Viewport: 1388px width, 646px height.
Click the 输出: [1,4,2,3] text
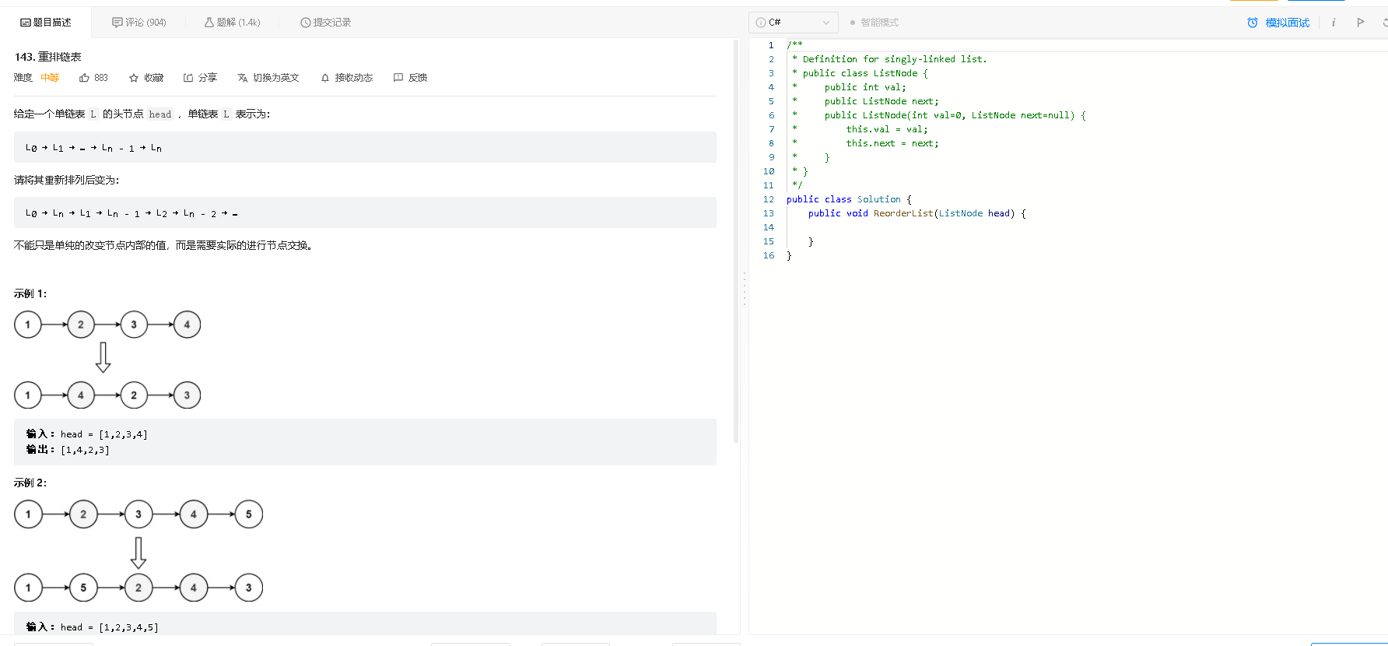point(68,450)
